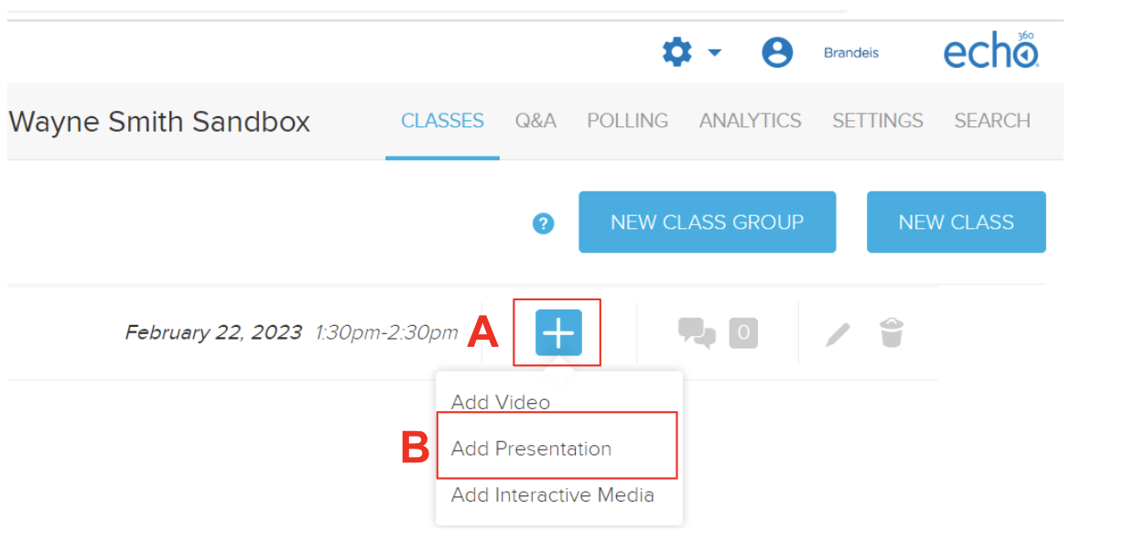Click the NEW CLASS GROUP button
The width and height of the screenshot is (1135, 542).
(708, 222)
